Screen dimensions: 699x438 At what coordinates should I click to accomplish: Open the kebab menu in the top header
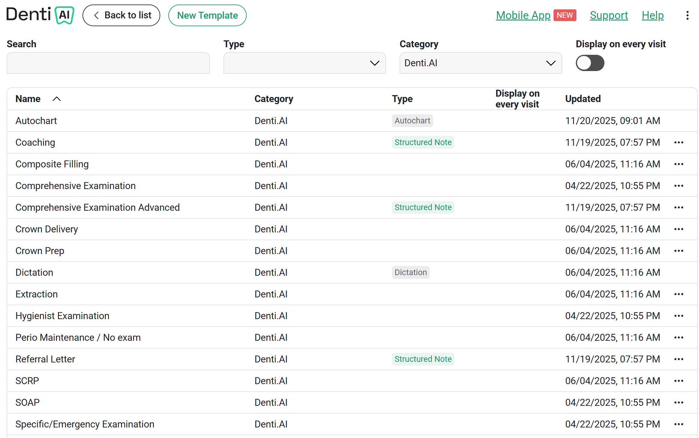[687, 15]
